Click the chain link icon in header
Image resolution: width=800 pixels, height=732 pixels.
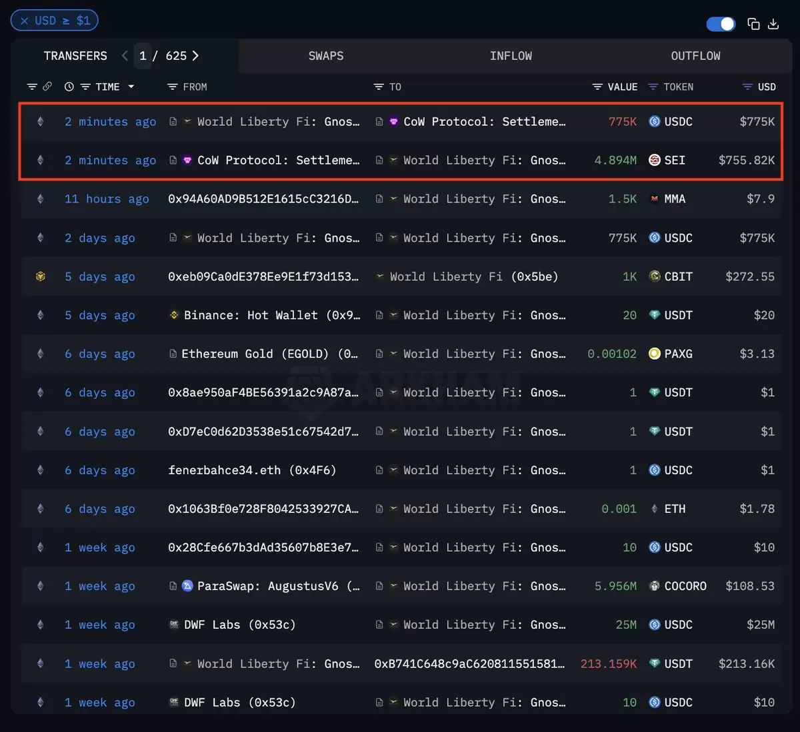click(47, 87)
